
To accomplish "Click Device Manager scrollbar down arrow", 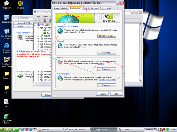I will pyautogui.click(x=141, y=80).
